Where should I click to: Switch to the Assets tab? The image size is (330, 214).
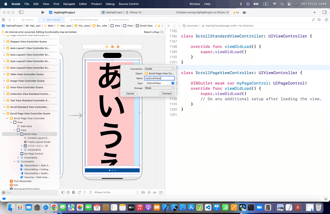click(x=28, y=20)
